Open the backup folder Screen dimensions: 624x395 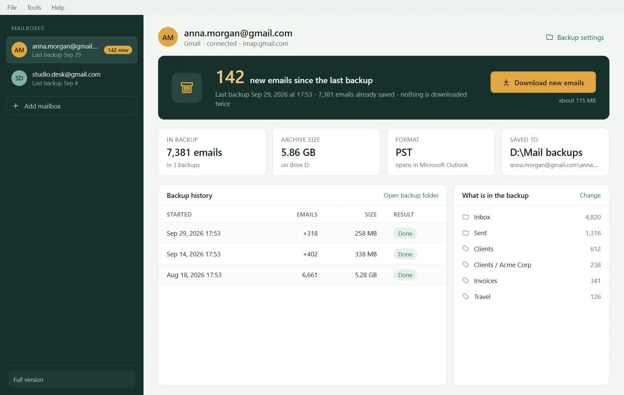411,195
